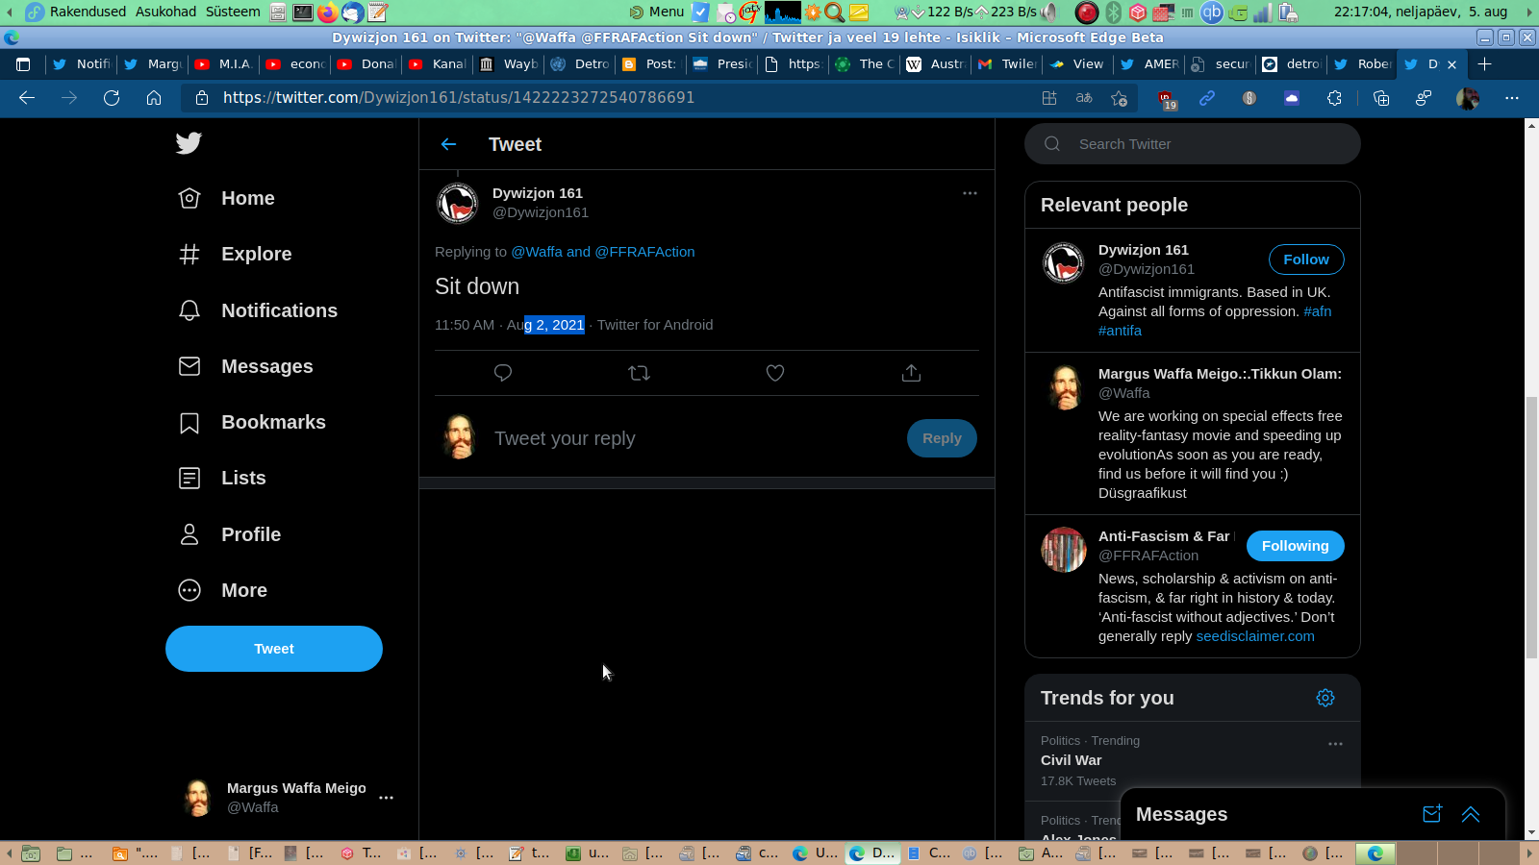Click the share icon under the tweet
Image resolution: width=1539 pixels, height=865 pixels.
[x=911, y=373]
